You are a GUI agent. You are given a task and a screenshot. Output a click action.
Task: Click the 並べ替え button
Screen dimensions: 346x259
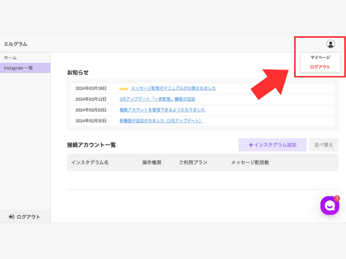click(x=324, y=145)
